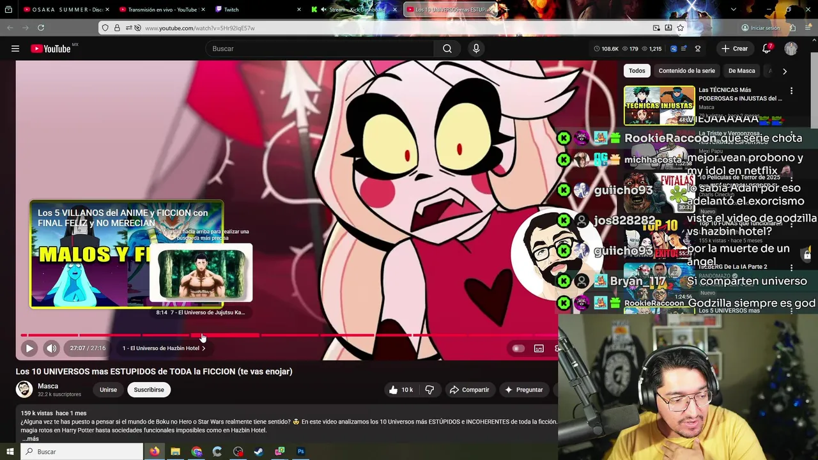Select the 'Contenido de la serie' chip
818x460 pixels.
686,71
